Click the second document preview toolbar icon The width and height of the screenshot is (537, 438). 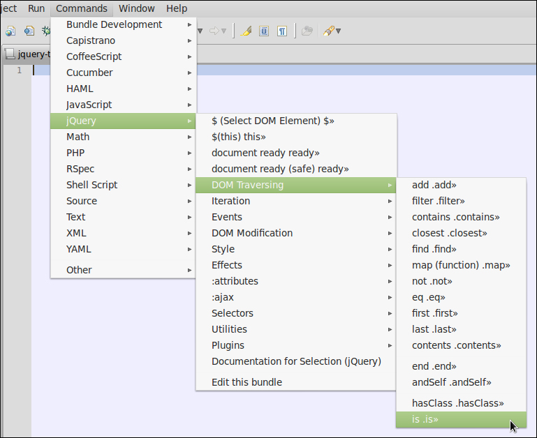pyautogui.click(x=29, y=31)
